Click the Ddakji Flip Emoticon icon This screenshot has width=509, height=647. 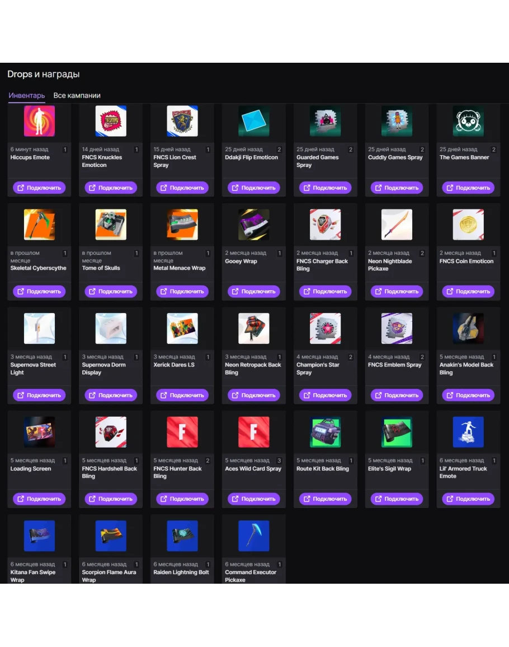coord(254,121)
